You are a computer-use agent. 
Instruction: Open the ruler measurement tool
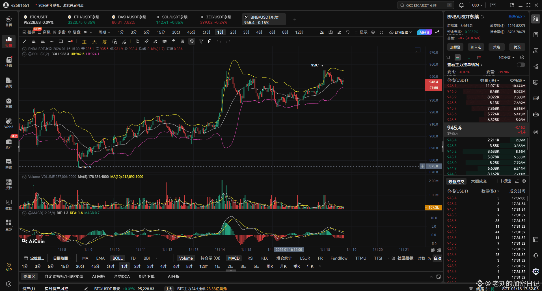point(146,41)
